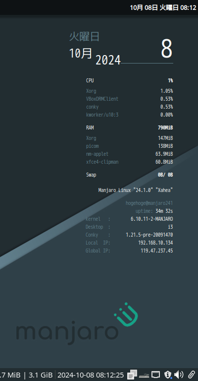Click the 60.8MiB memory value
Screen dimensions: 198x381
164,162
